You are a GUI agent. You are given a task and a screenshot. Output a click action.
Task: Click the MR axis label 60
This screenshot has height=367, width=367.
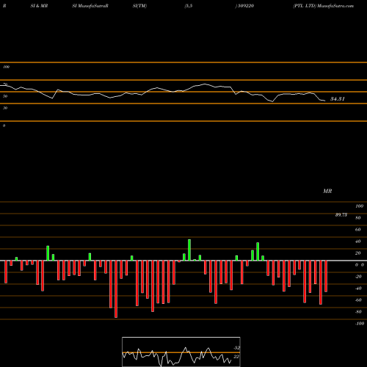click(x=358, y=230)
